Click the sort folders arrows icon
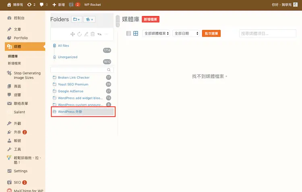302x192 pixels. (99, 34)
